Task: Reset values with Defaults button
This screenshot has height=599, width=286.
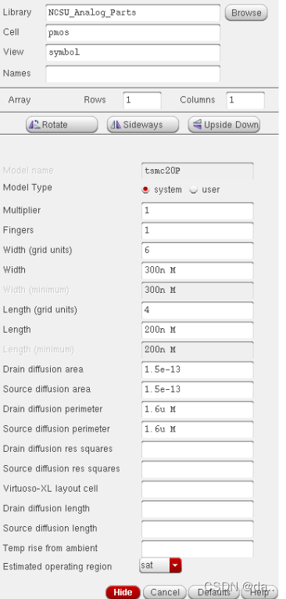Action: click(214, 592)
